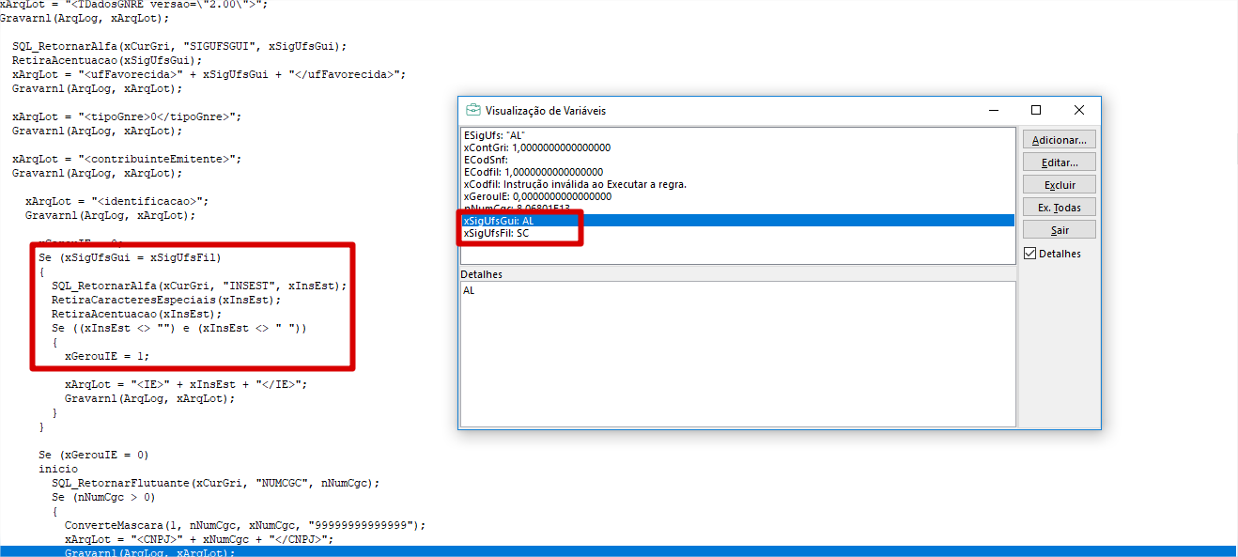The image size is (1238, 557).
Task: Select the xCodfil invalid instruction row
Action: (575, 184)
